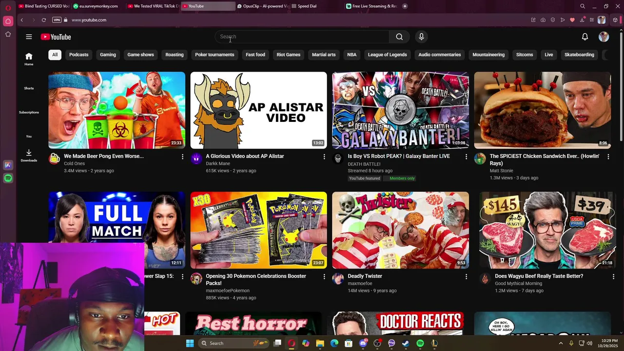Open Discord from the taskbar

[x=363, y=343]
